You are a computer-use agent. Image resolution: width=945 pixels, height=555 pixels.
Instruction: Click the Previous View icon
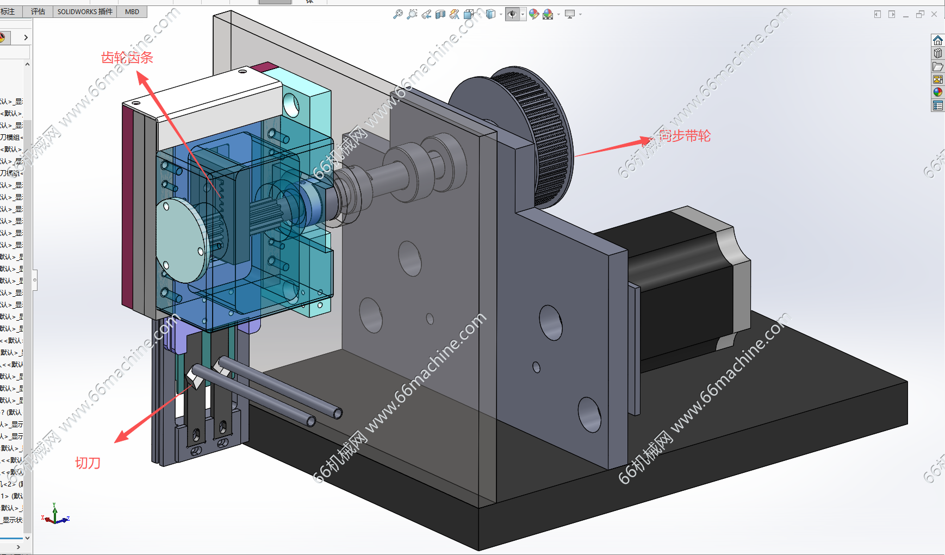(x=426, y=14)
